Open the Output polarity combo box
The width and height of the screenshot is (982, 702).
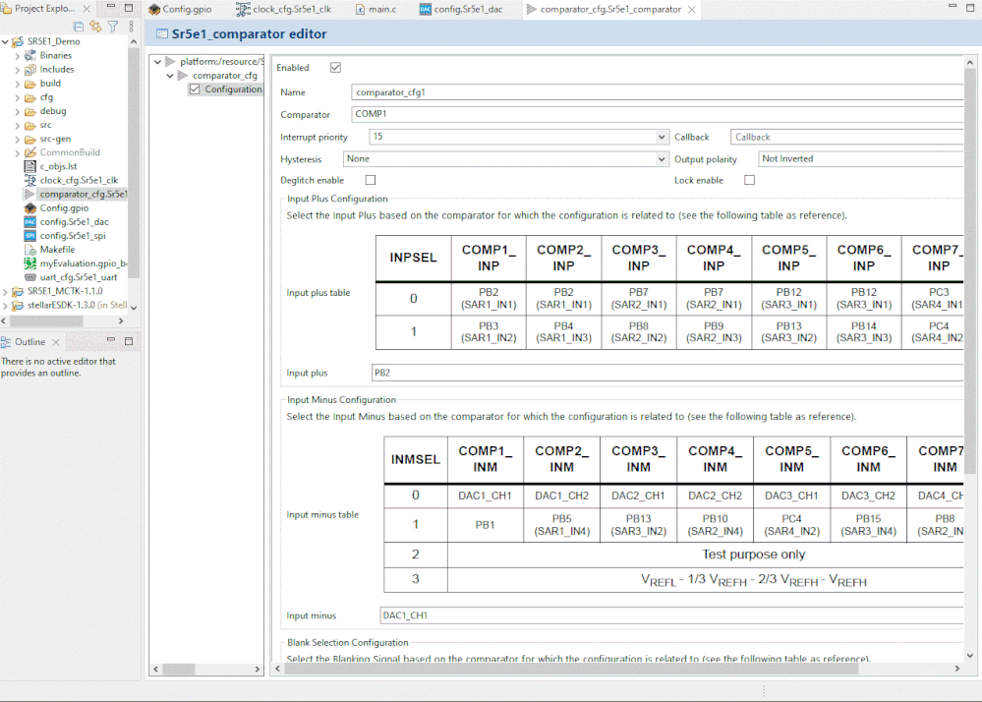coord(860,159)
